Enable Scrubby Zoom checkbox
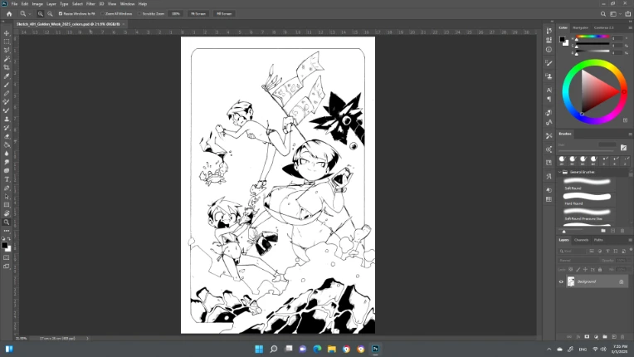 click(x=139, y=14)
